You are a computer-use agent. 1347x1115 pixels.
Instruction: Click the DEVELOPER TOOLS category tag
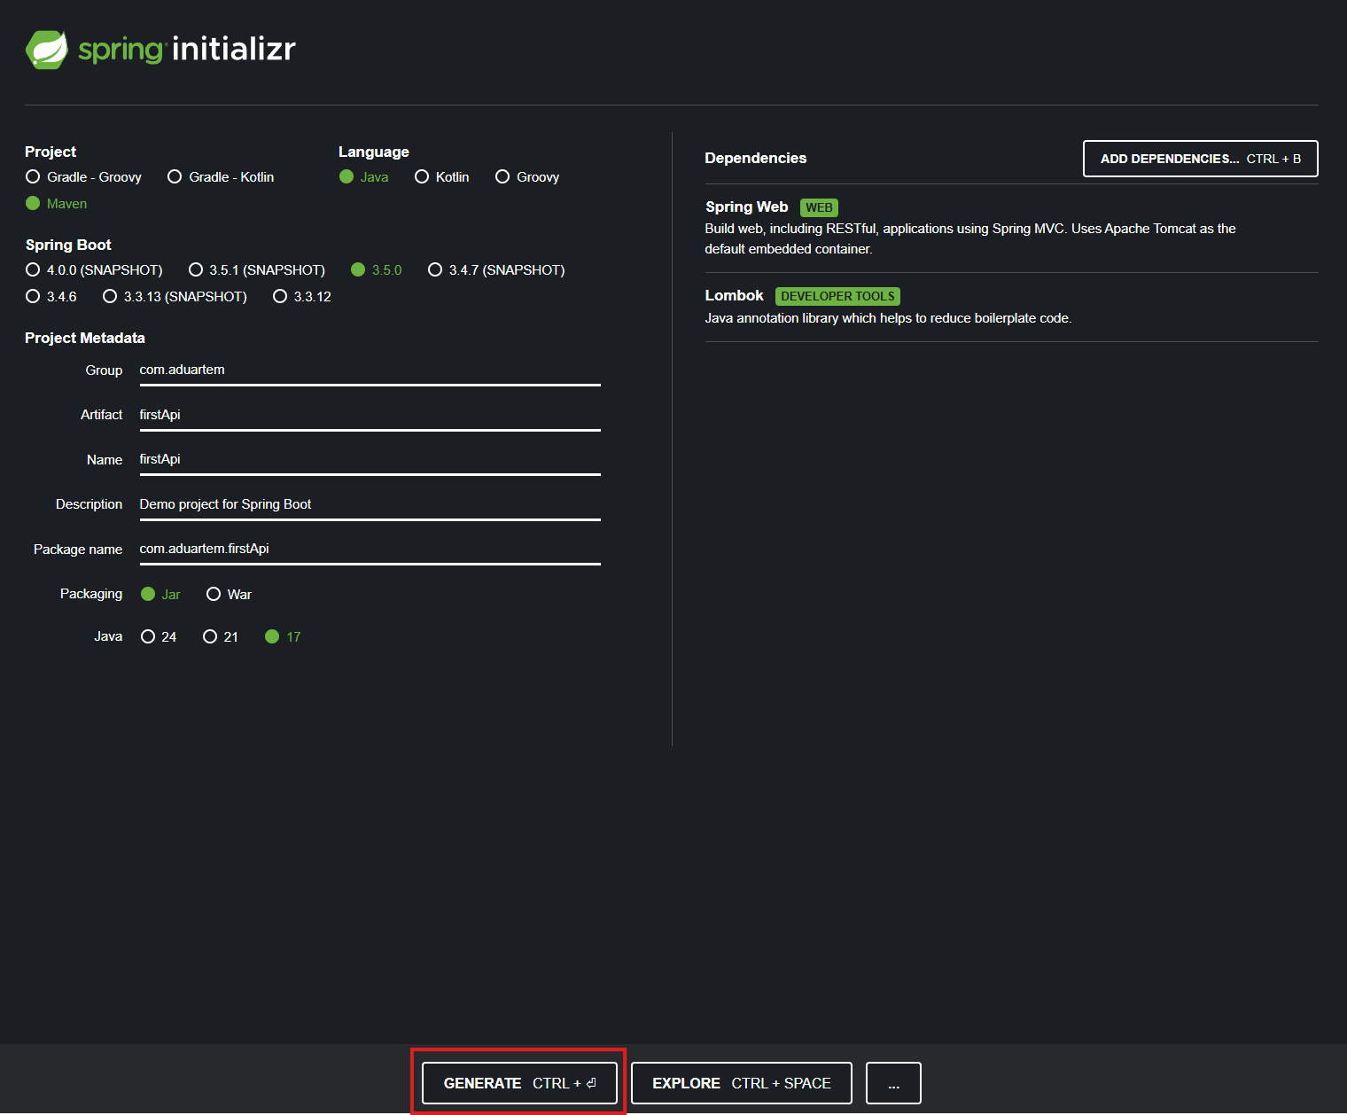(x=837, y=296)
